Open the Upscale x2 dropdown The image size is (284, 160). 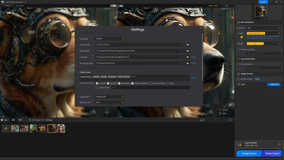pyautogui.click(x=264, y=43)
